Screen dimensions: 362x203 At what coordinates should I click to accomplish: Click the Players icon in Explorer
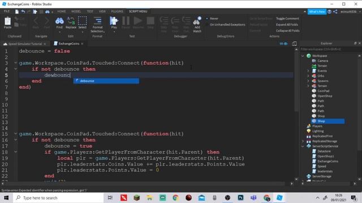pyautogui.click(x=309, y=126)
